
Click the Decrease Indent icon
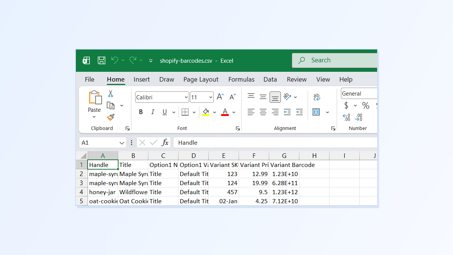[287, 112]
